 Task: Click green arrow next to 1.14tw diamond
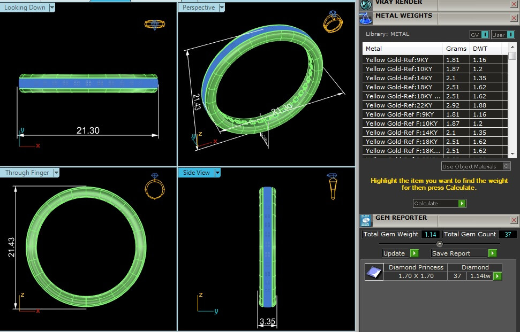tap(498, 276)
